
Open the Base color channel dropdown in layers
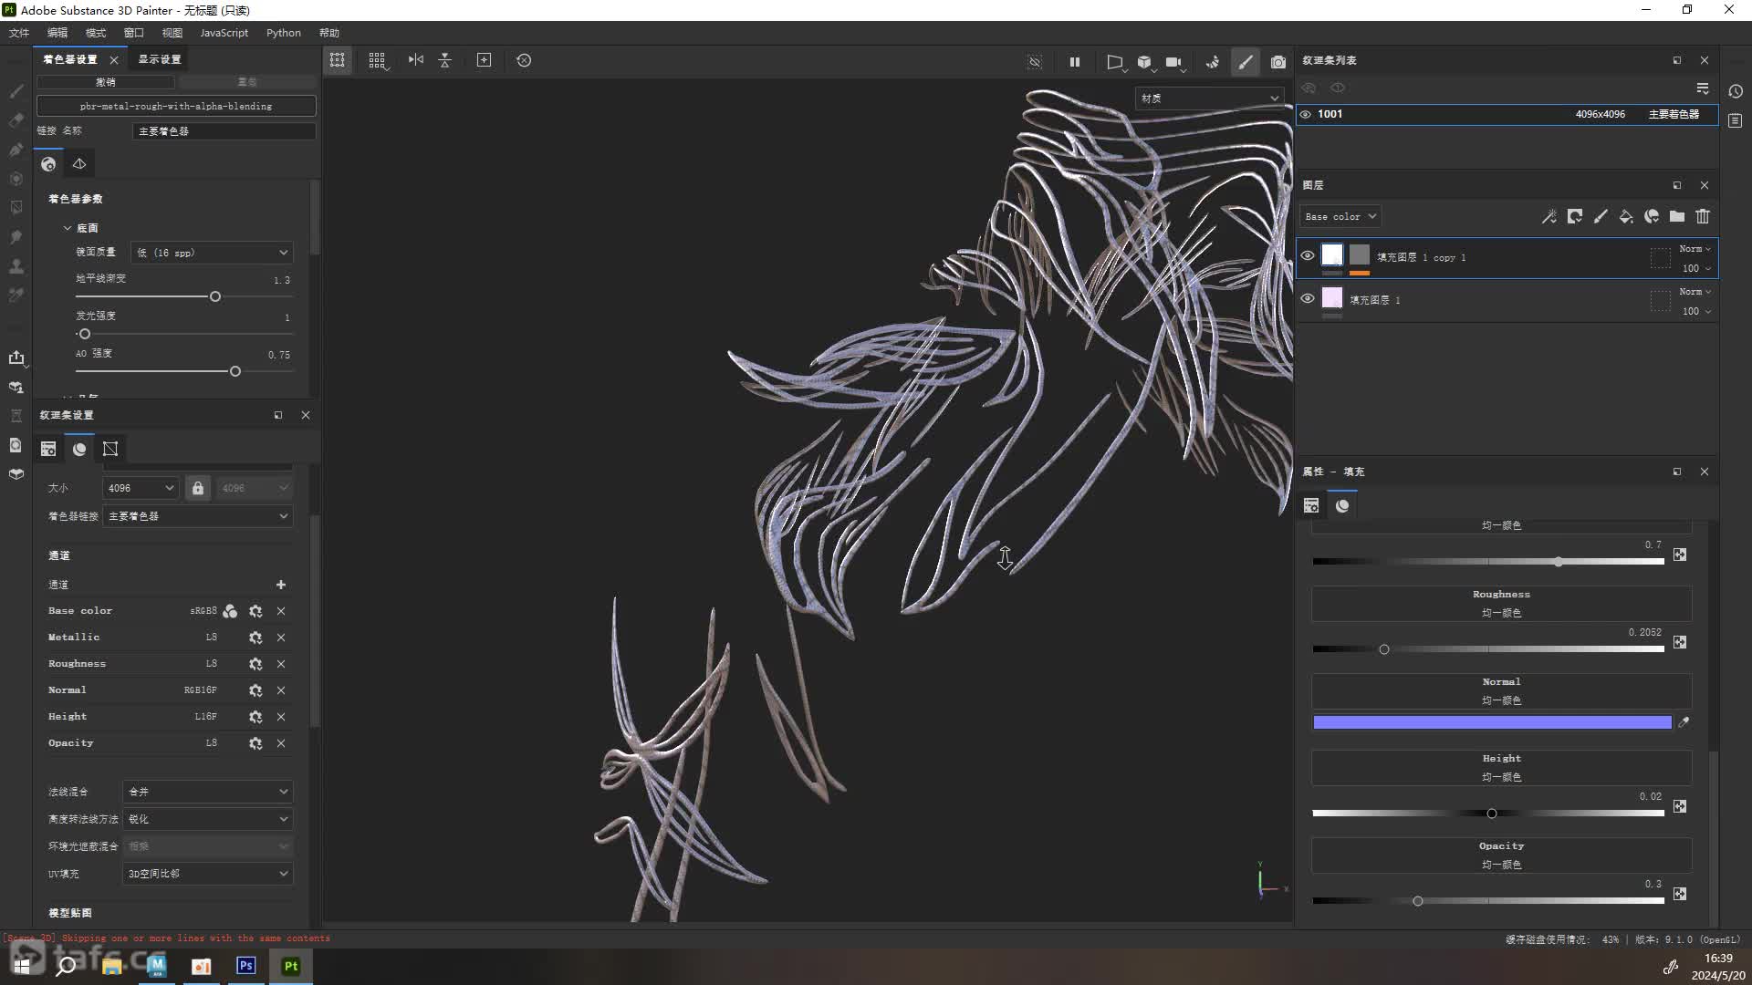coord(1340,217)
